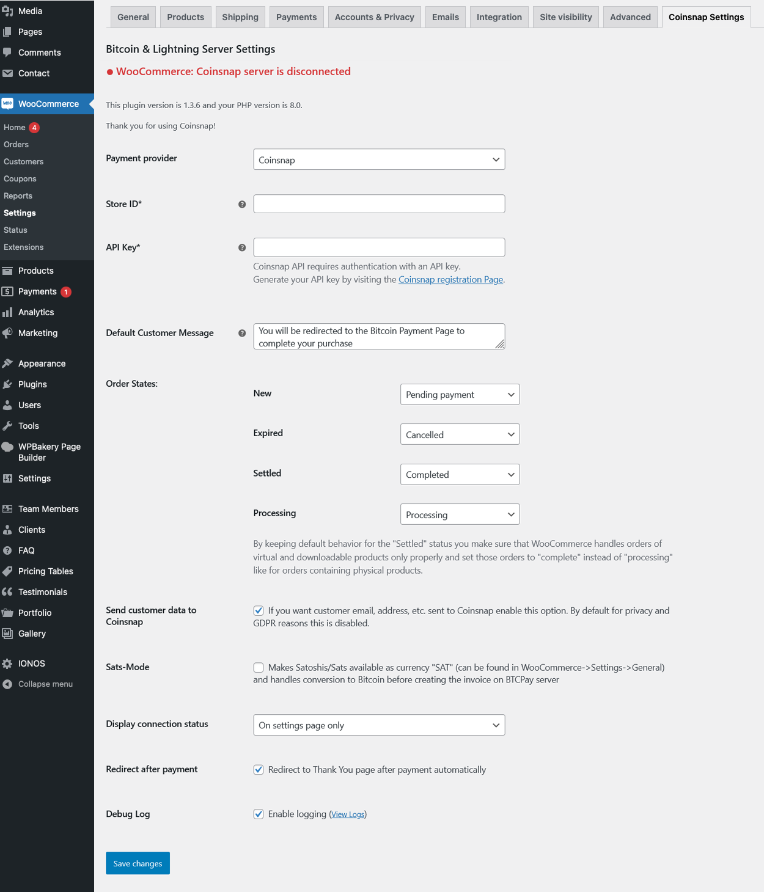Click Default Customer Message help icon
Viewport: 764px width, 892px height.
(242, 333)
